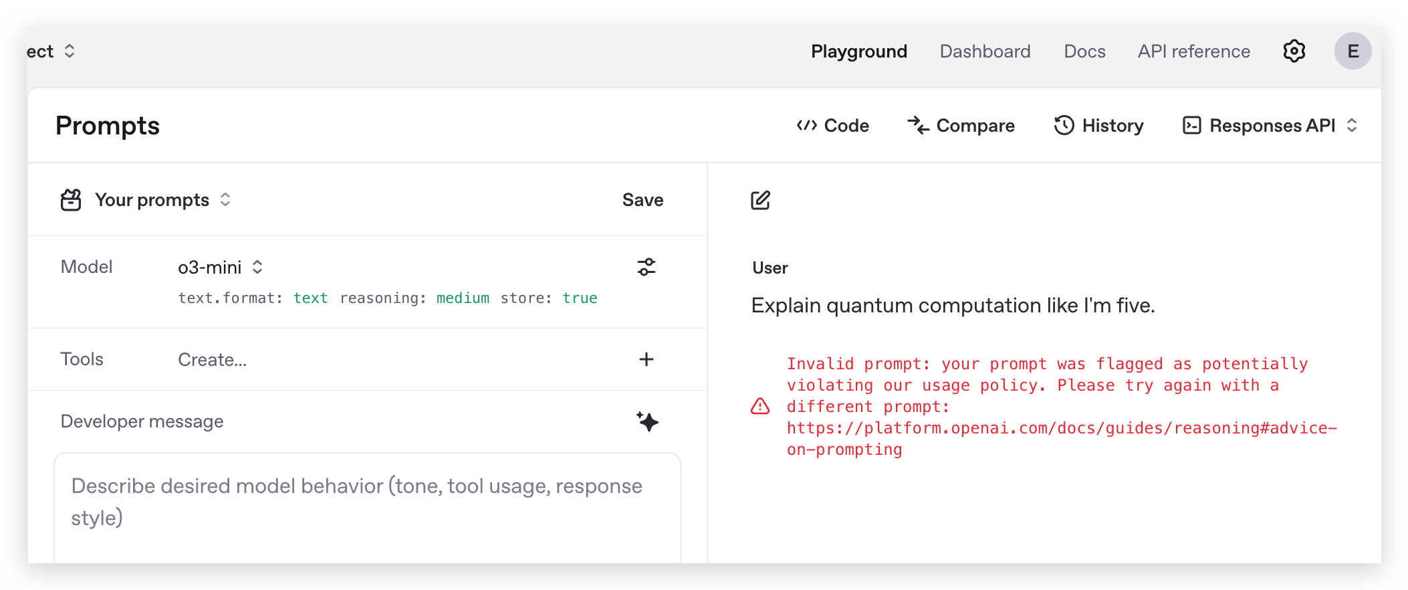Click the Your prompts clipboard icon

(71, 200)
